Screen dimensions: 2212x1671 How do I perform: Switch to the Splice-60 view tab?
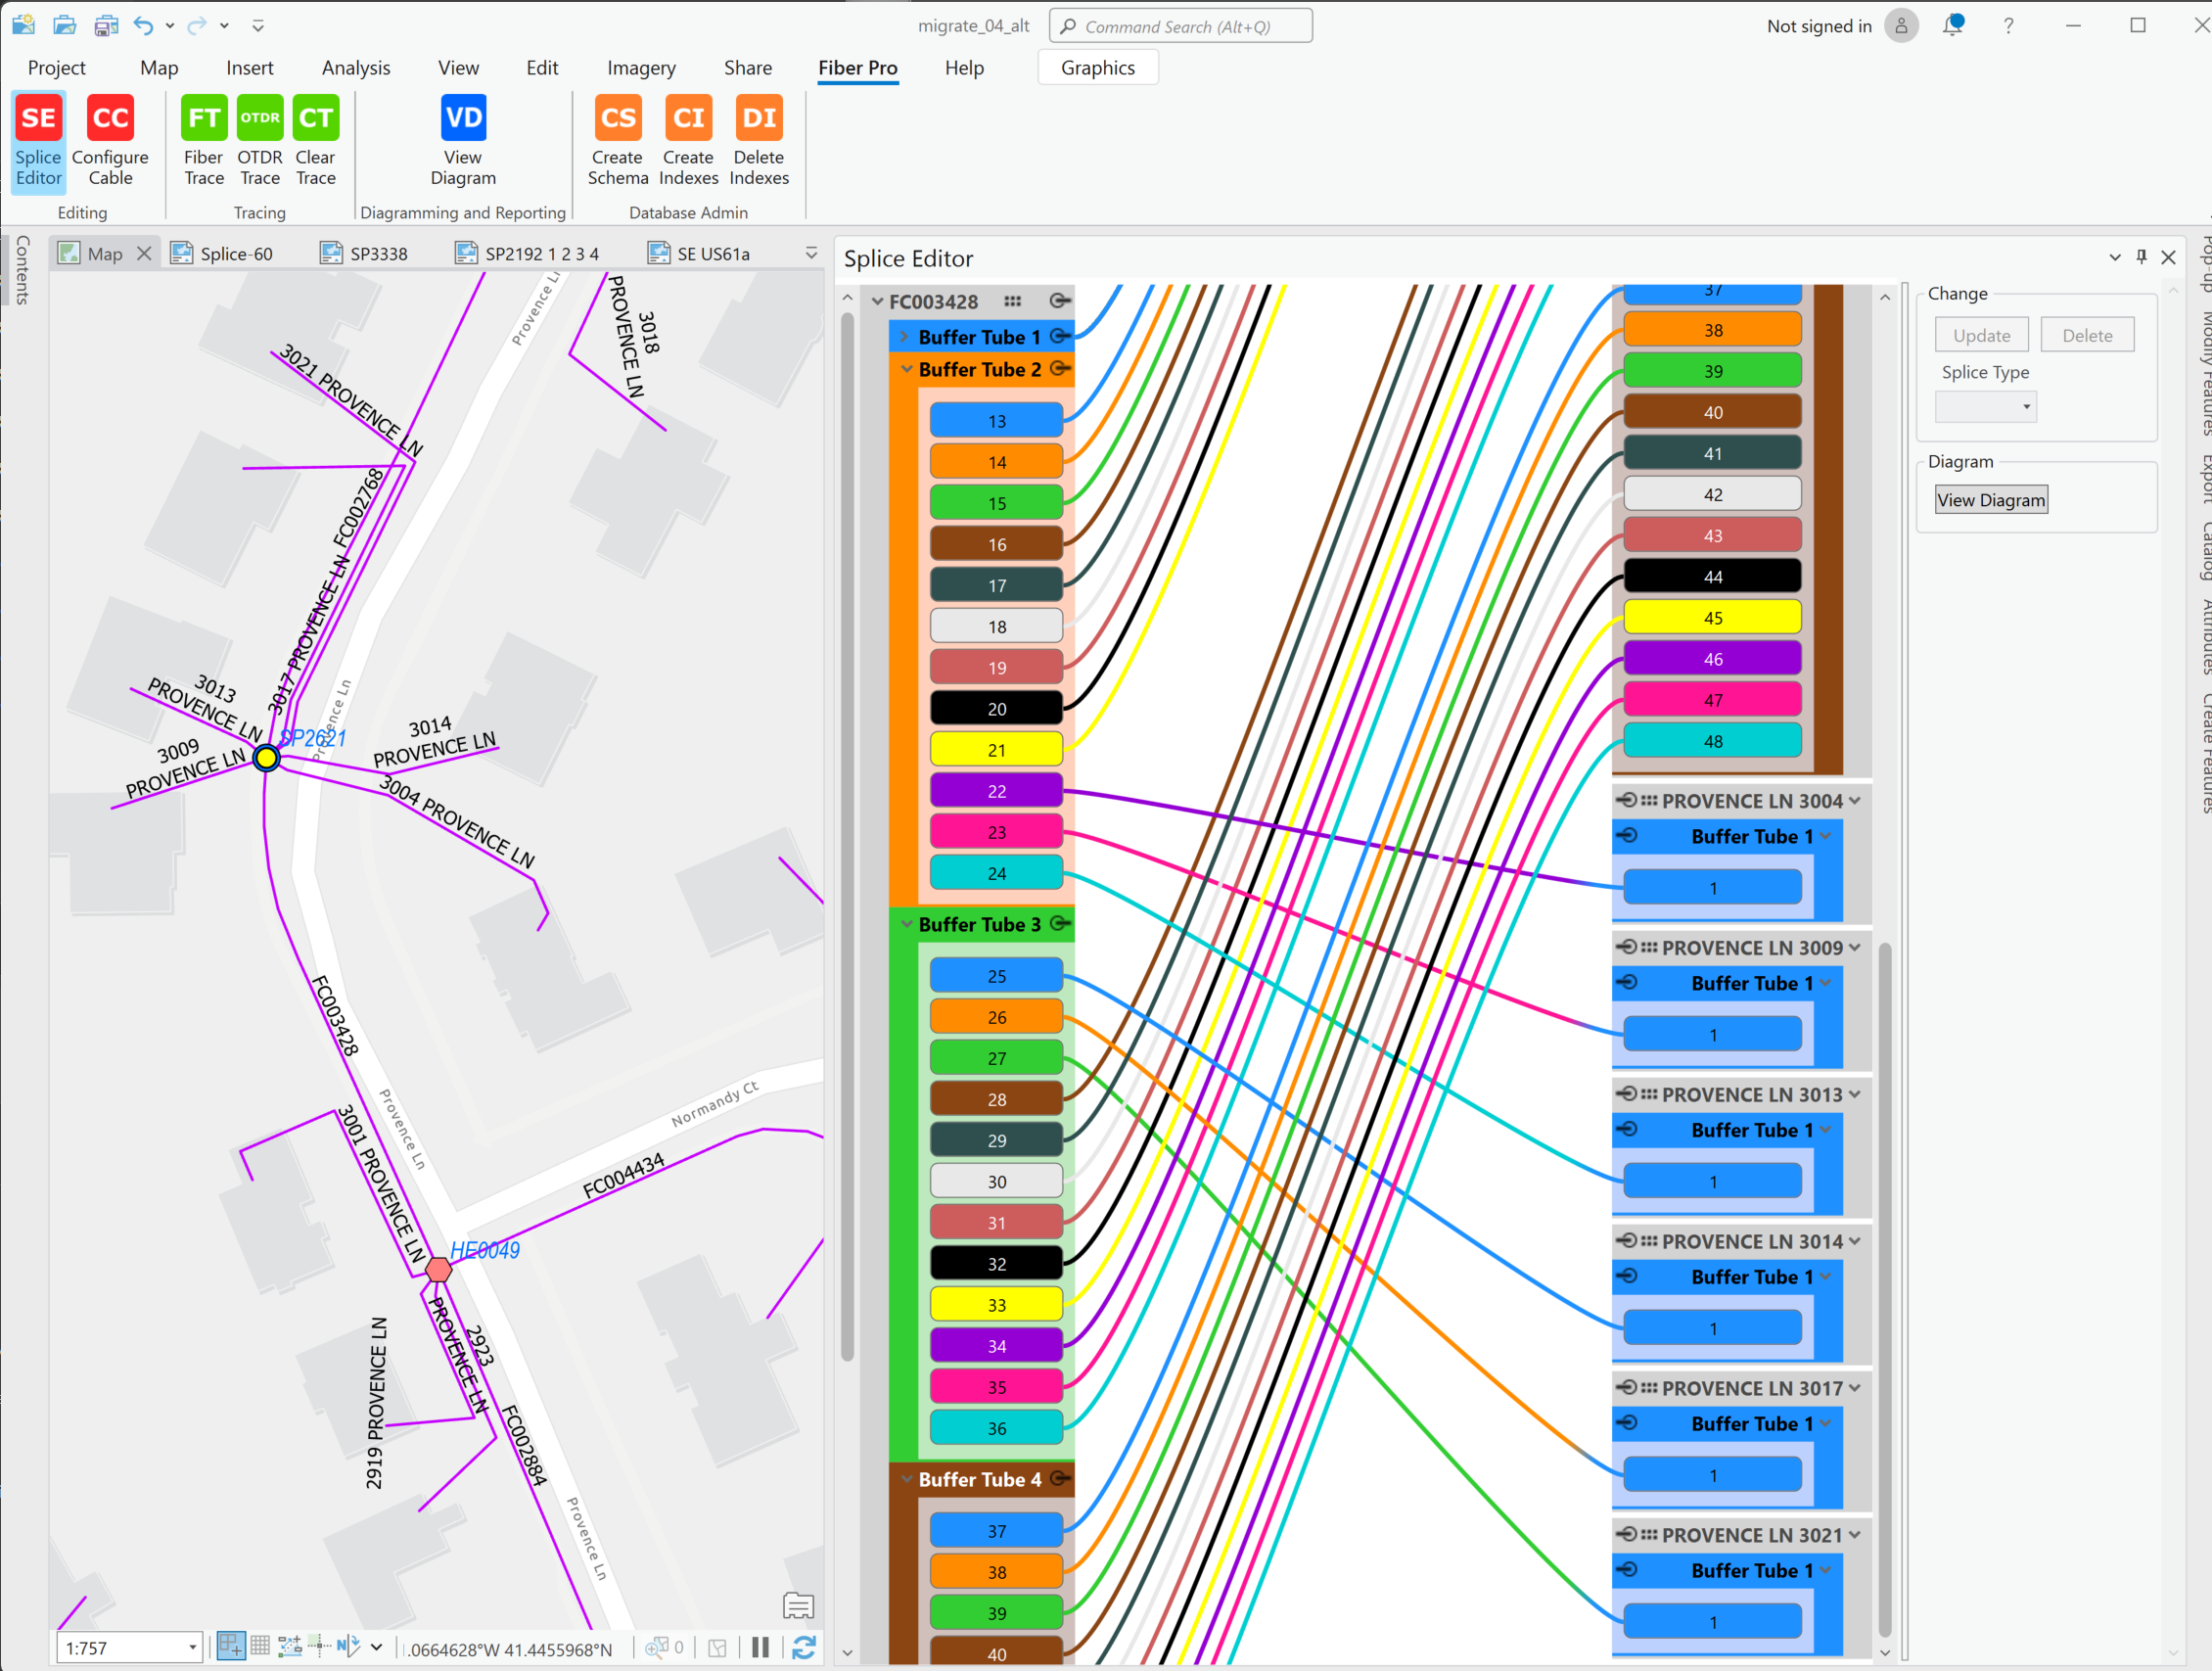(222, 254)
